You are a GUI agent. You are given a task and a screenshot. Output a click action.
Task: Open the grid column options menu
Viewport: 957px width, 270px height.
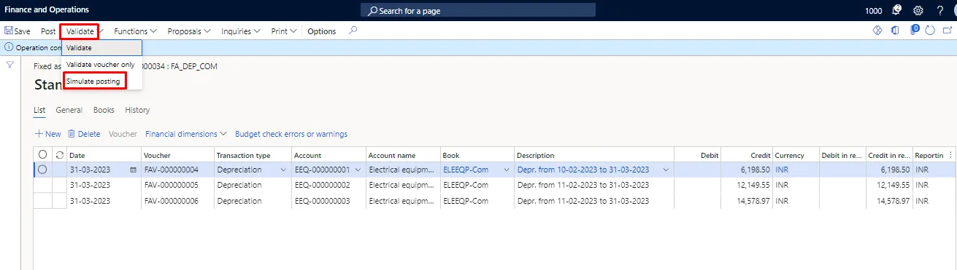click(950, 155)
